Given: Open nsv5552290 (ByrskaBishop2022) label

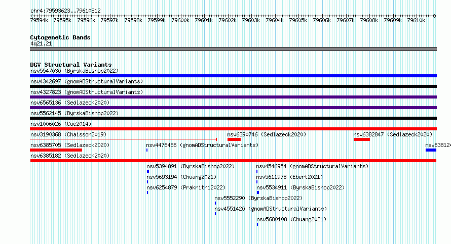Looking at the screenshot, I should point(258,198).
